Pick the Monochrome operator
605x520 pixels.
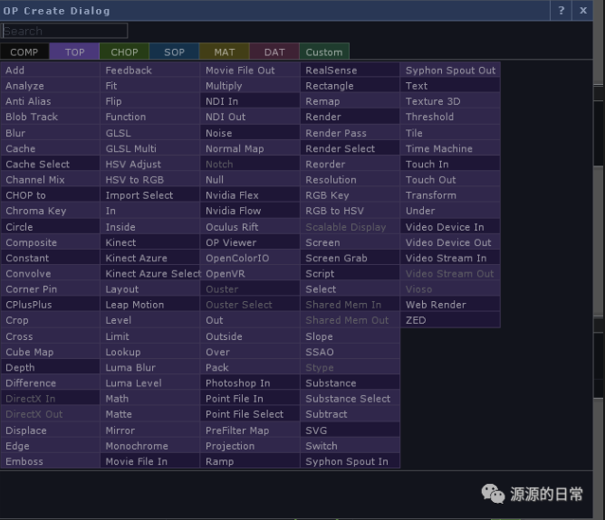[150, 446]
